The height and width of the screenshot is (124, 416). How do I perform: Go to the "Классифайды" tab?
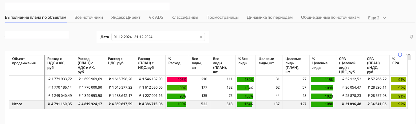click(184, 18)
